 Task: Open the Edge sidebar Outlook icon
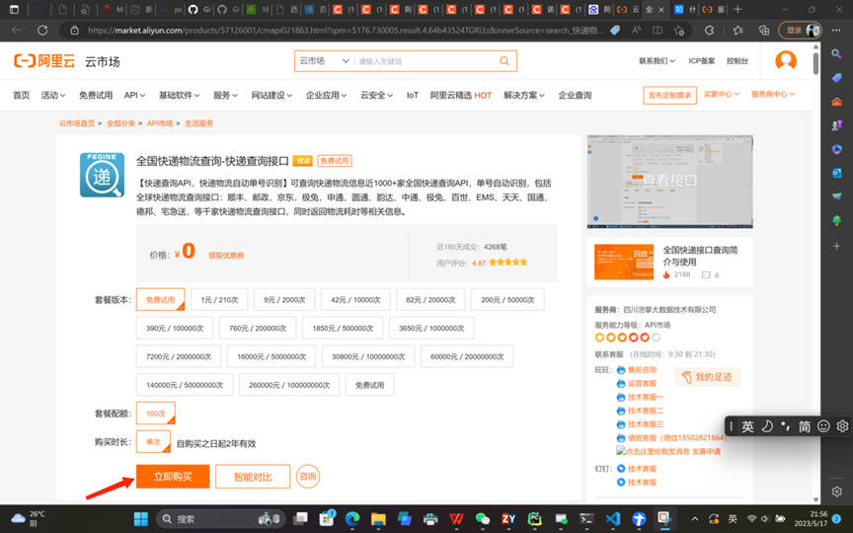(x=836, y=173)
